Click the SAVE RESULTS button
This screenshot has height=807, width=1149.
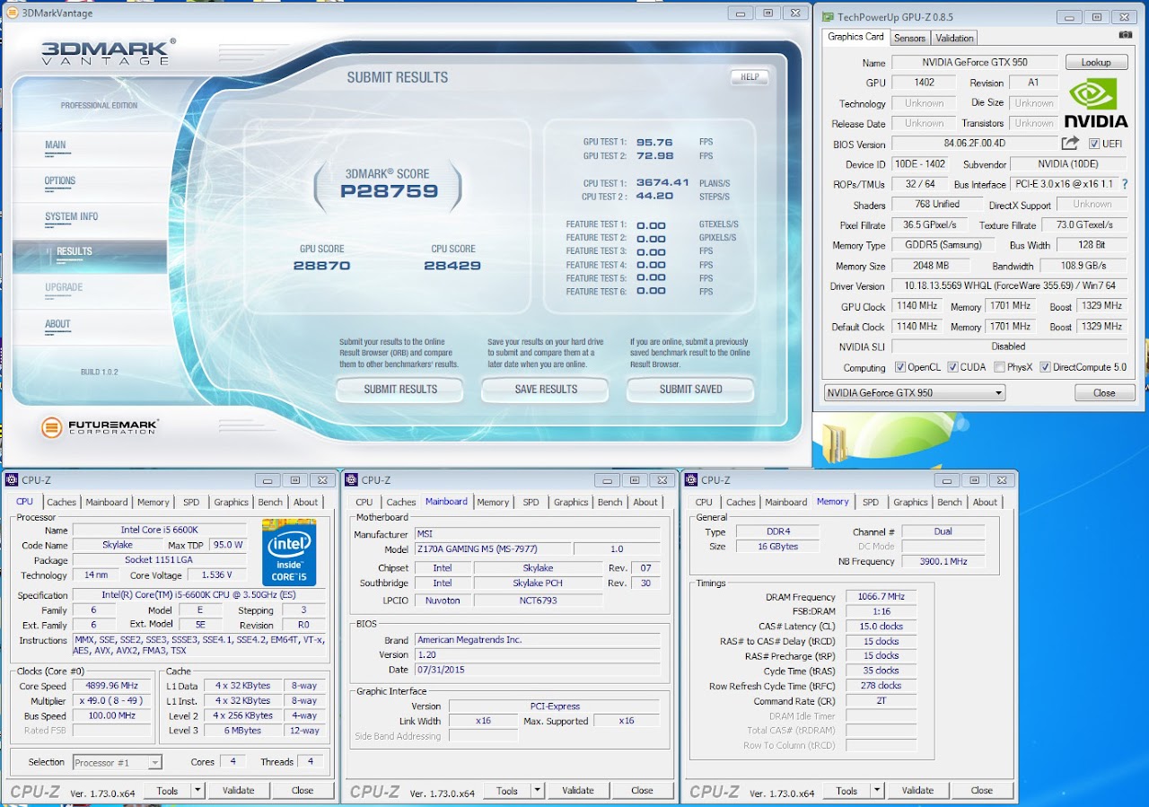click(x=546, y=390)
